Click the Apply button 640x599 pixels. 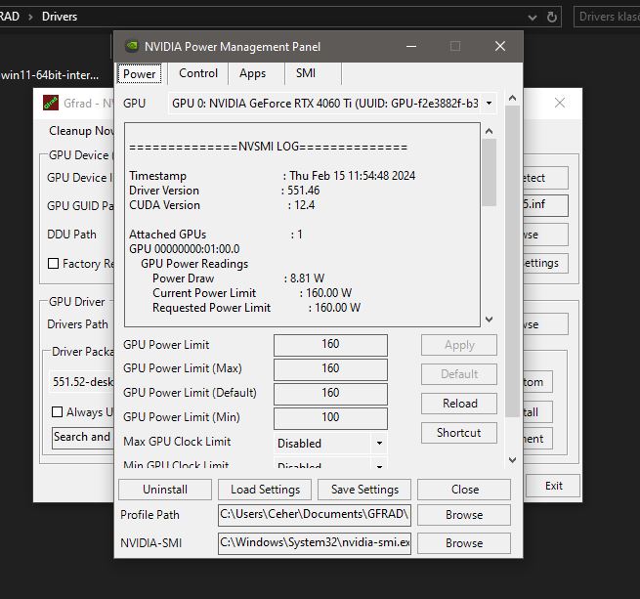[459, 345]
